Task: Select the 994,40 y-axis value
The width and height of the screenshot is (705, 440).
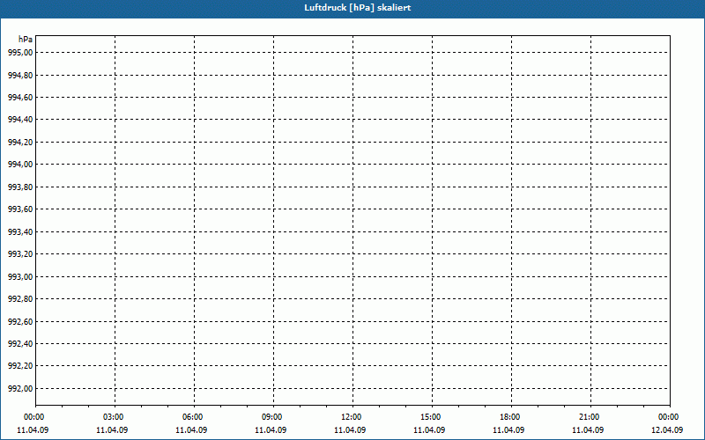Action: (20, 120)
